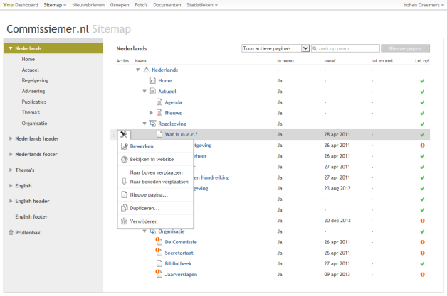Click the trash icon beside Verwijderen

tap(124, 221)
